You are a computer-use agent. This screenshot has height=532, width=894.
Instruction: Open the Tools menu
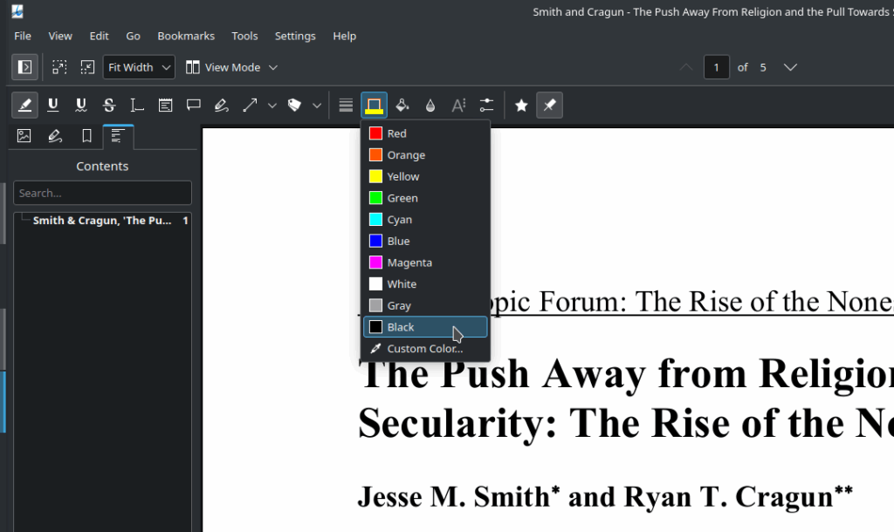click(244, 36)
